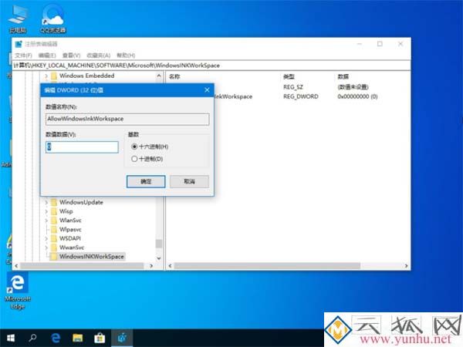Select the Wisp key
The height and width of the screenshot is (347, 463).
click(x=66, y=211)
